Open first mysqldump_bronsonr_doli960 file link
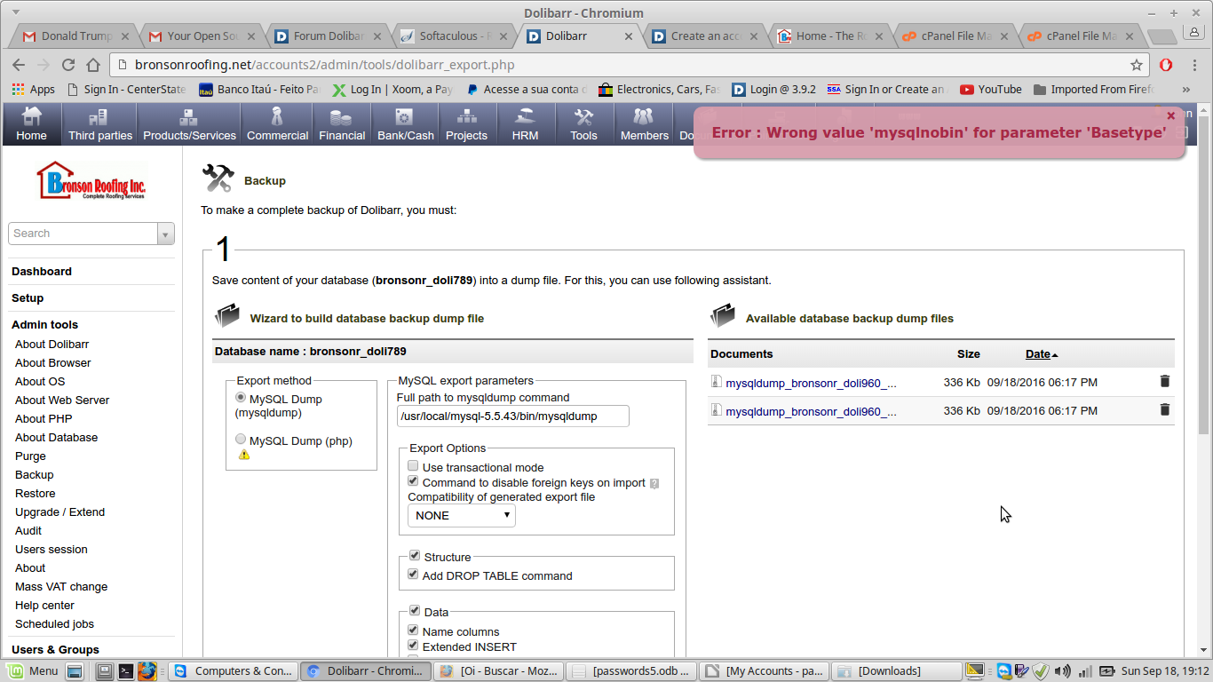Viewport: 1213px width, 682px height. tap(811, 383)
